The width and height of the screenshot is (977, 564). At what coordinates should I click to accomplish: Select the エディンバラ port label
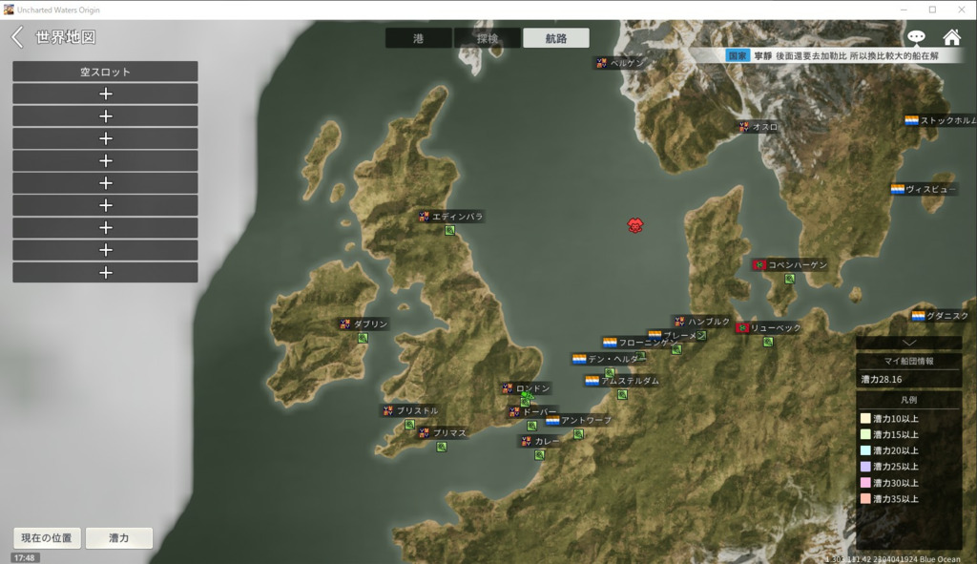[x=457, y=217]
